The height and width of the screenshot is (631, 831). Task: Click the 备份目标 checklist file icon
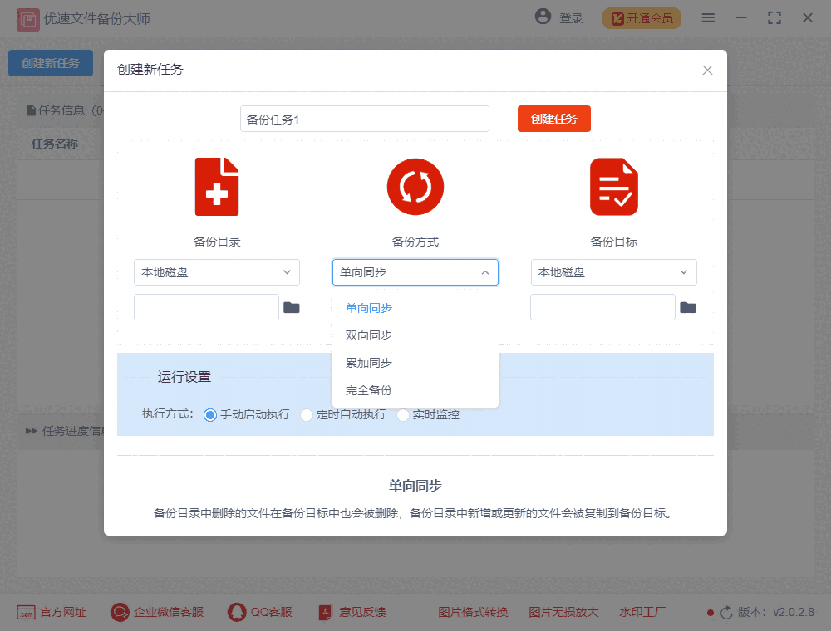click(x=614, y=186)
